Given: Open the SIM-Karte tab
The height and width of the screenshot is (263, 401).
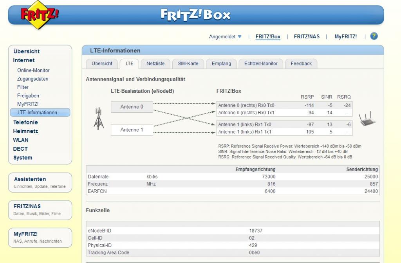Looking at the screenshot, I should click(x=188, y=64).
